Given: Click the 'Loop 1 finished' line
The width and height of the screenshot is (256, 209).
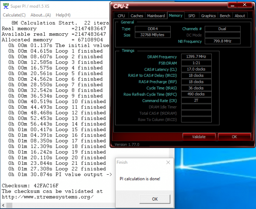Looking at the screenshot, I should pos(56,51).
